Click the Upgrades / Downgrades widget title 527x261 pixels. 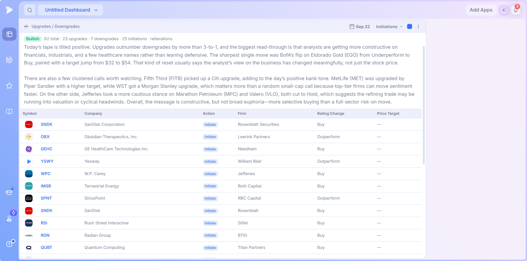56,26
